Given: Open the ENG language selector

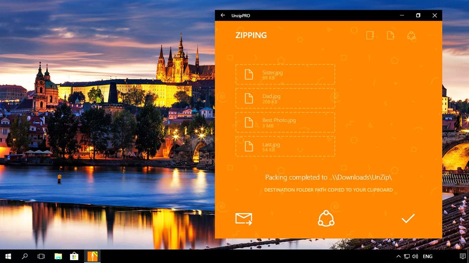Looking at the screenshot, I should [x=427, y=256].
